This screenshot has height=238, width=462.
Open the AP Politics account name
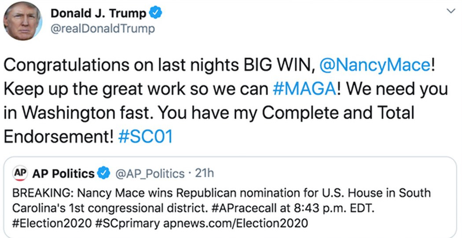(x=63, y=174)
